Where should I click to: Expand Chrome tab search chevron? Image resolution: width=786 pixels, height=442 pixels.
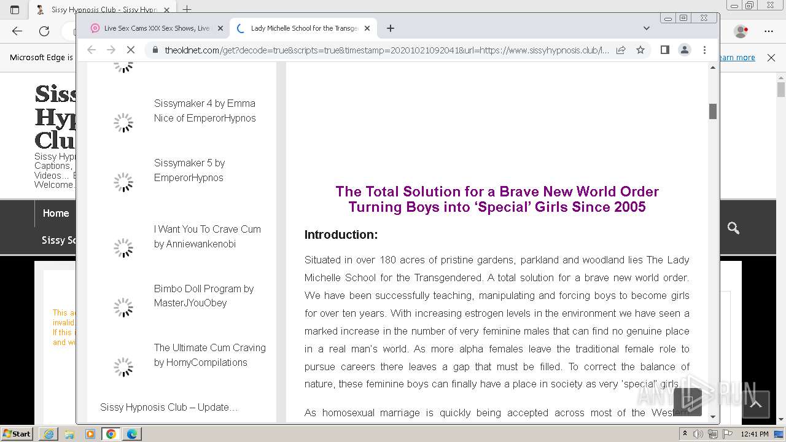coord(646,28)
